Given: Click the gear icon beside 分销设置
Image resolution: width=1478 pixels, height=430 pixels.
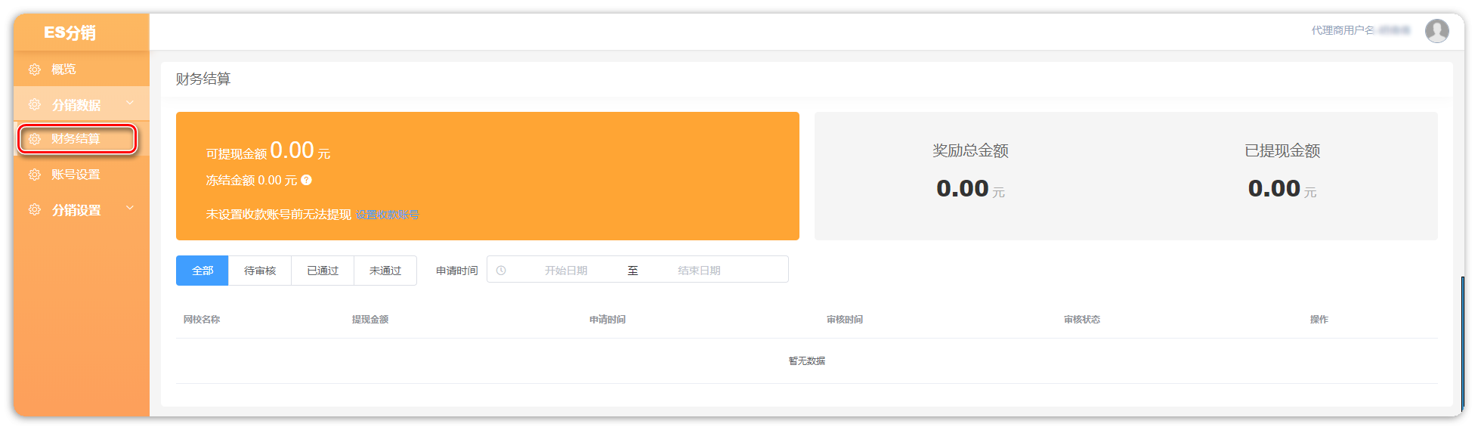Looking at the screenshot, I should coord(35,209).
